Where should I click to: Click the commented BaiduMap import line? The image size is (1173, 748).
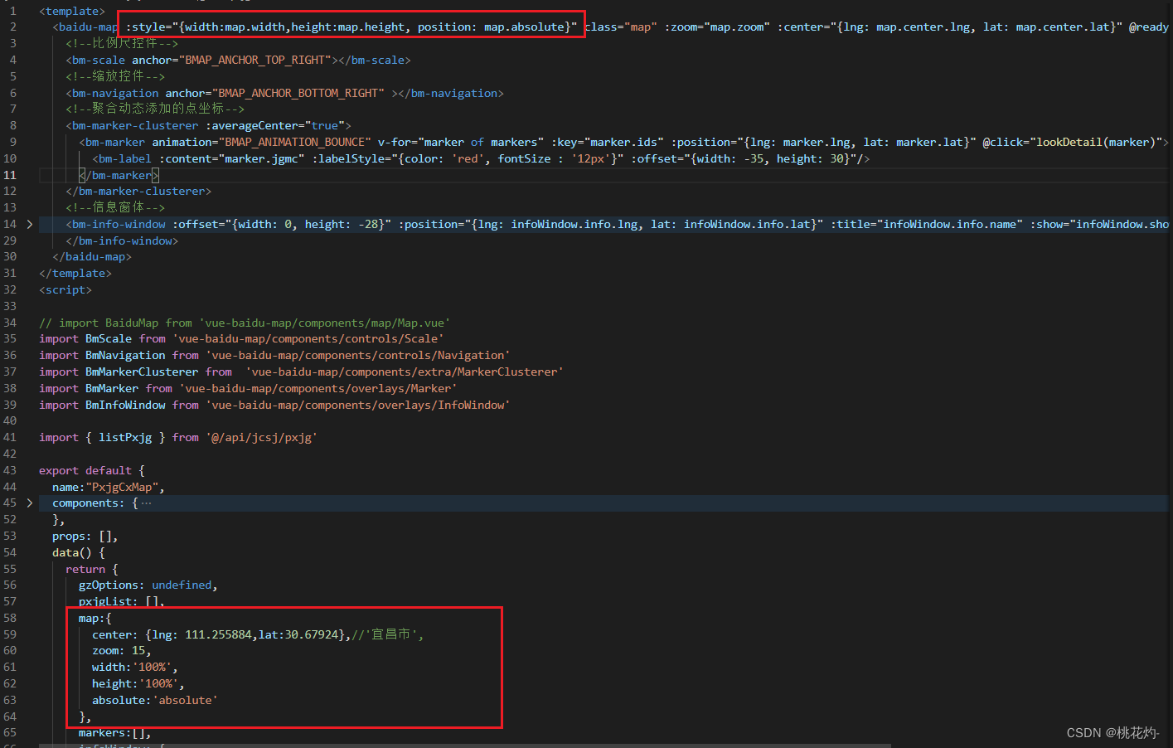pos(245,323)
